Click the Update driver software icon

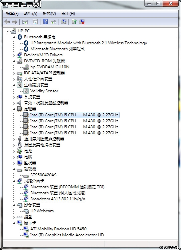74,22
